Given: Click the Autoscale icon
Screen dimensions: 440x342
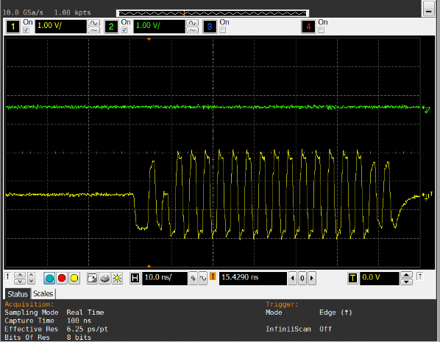Looking at the screenshot, I should (92, 278).
